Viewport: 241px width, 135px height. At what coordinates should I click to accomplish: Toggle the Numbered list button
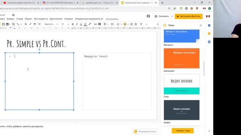click(x=118, y=24)
